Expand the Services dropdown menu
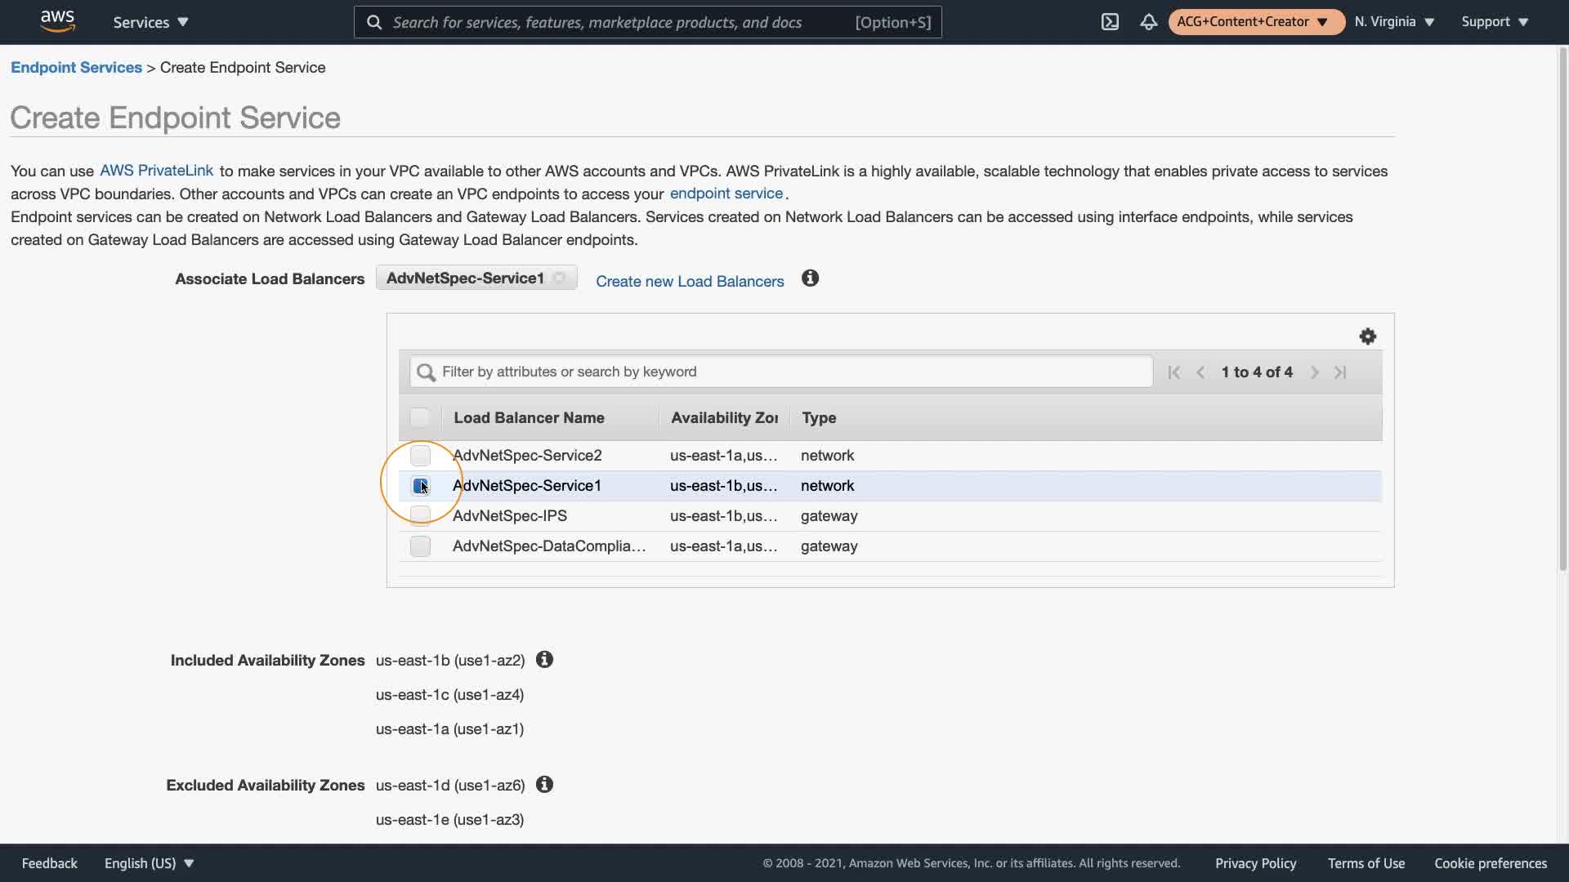The image size is (1569, 882). click(x=150, y=22)
